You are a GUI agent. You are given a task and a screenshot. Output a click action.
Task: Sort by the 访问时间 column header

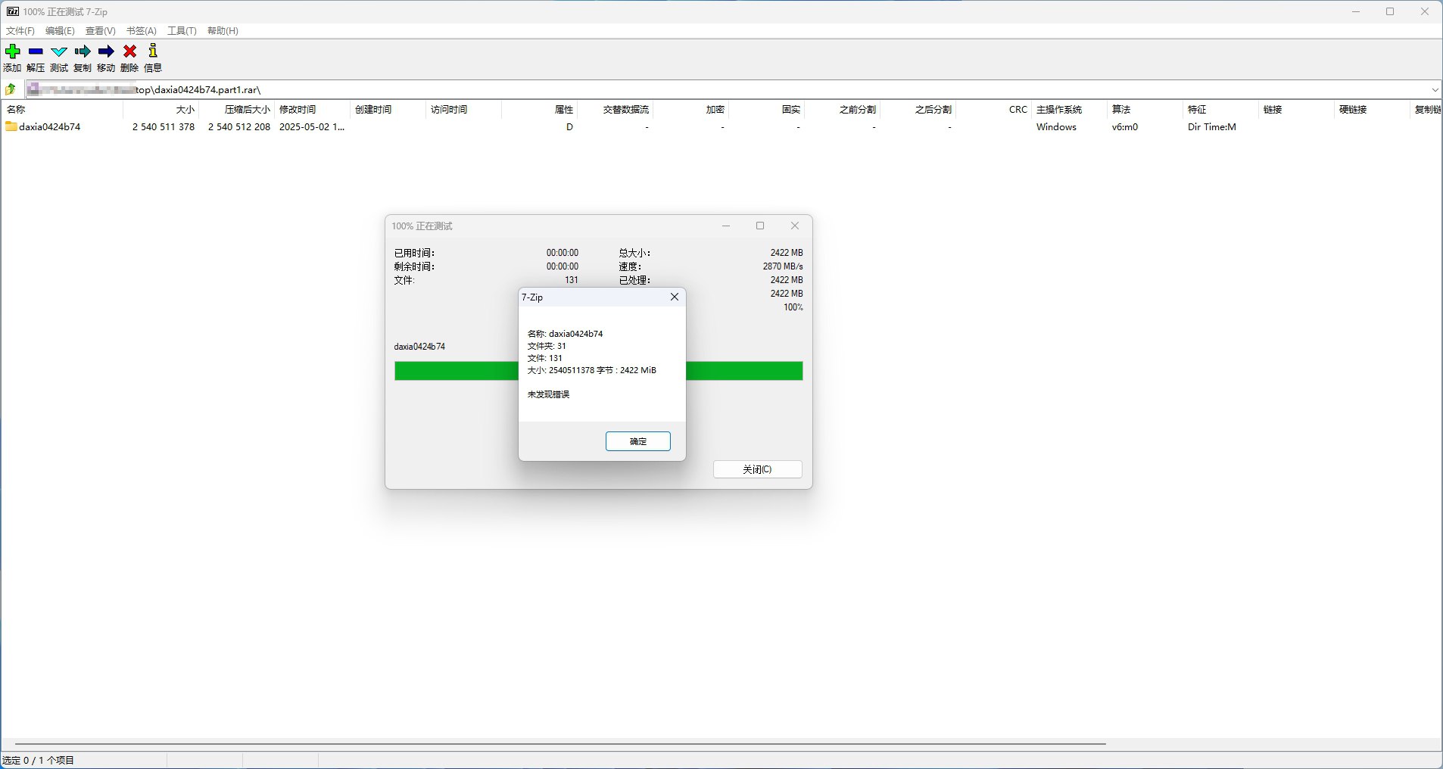pyautogui.click(x=463, y=110)
